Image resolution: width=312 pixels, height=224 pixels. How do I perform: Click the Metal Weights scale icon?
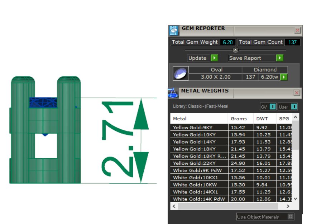pyautogui.click(x=173, y=93)
